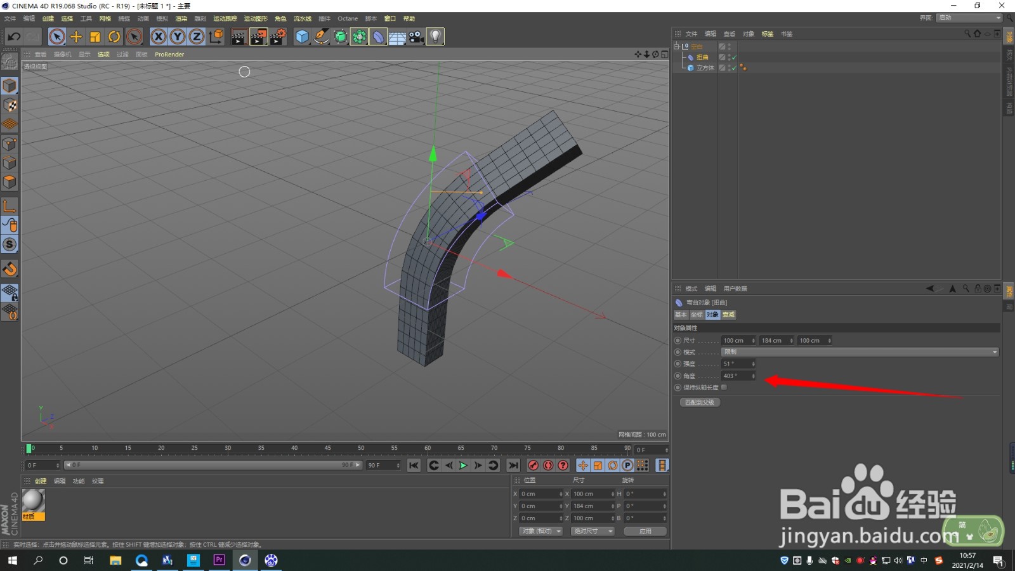This screenshot has width=1015, height=571.
Task: Click the Record Active Objects button
Action: (x=534, y=465)
